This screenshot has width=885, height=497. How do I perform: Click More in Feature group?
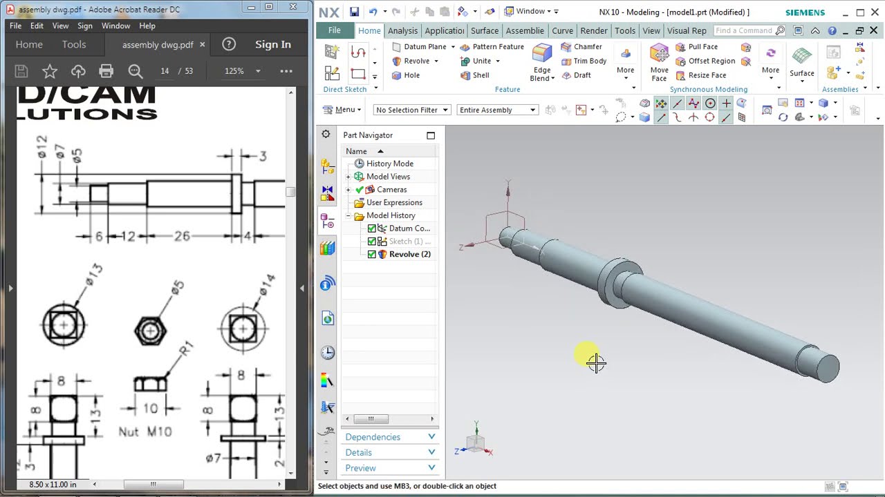(626, 64)
